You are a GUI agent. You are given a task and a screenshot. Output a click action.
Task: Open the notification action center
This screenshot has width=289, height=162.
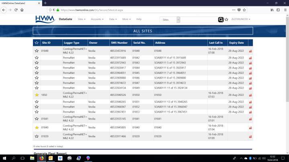click(x=283, y=158)
